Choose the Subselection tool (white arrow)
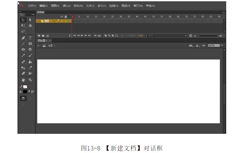The width and height of the screenshot is (246, 153). pos(30,20)
